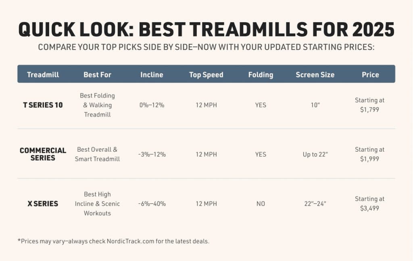413x261 pixels.
Task: Click the Starting at $3,499 price
Action: [370, 204]
